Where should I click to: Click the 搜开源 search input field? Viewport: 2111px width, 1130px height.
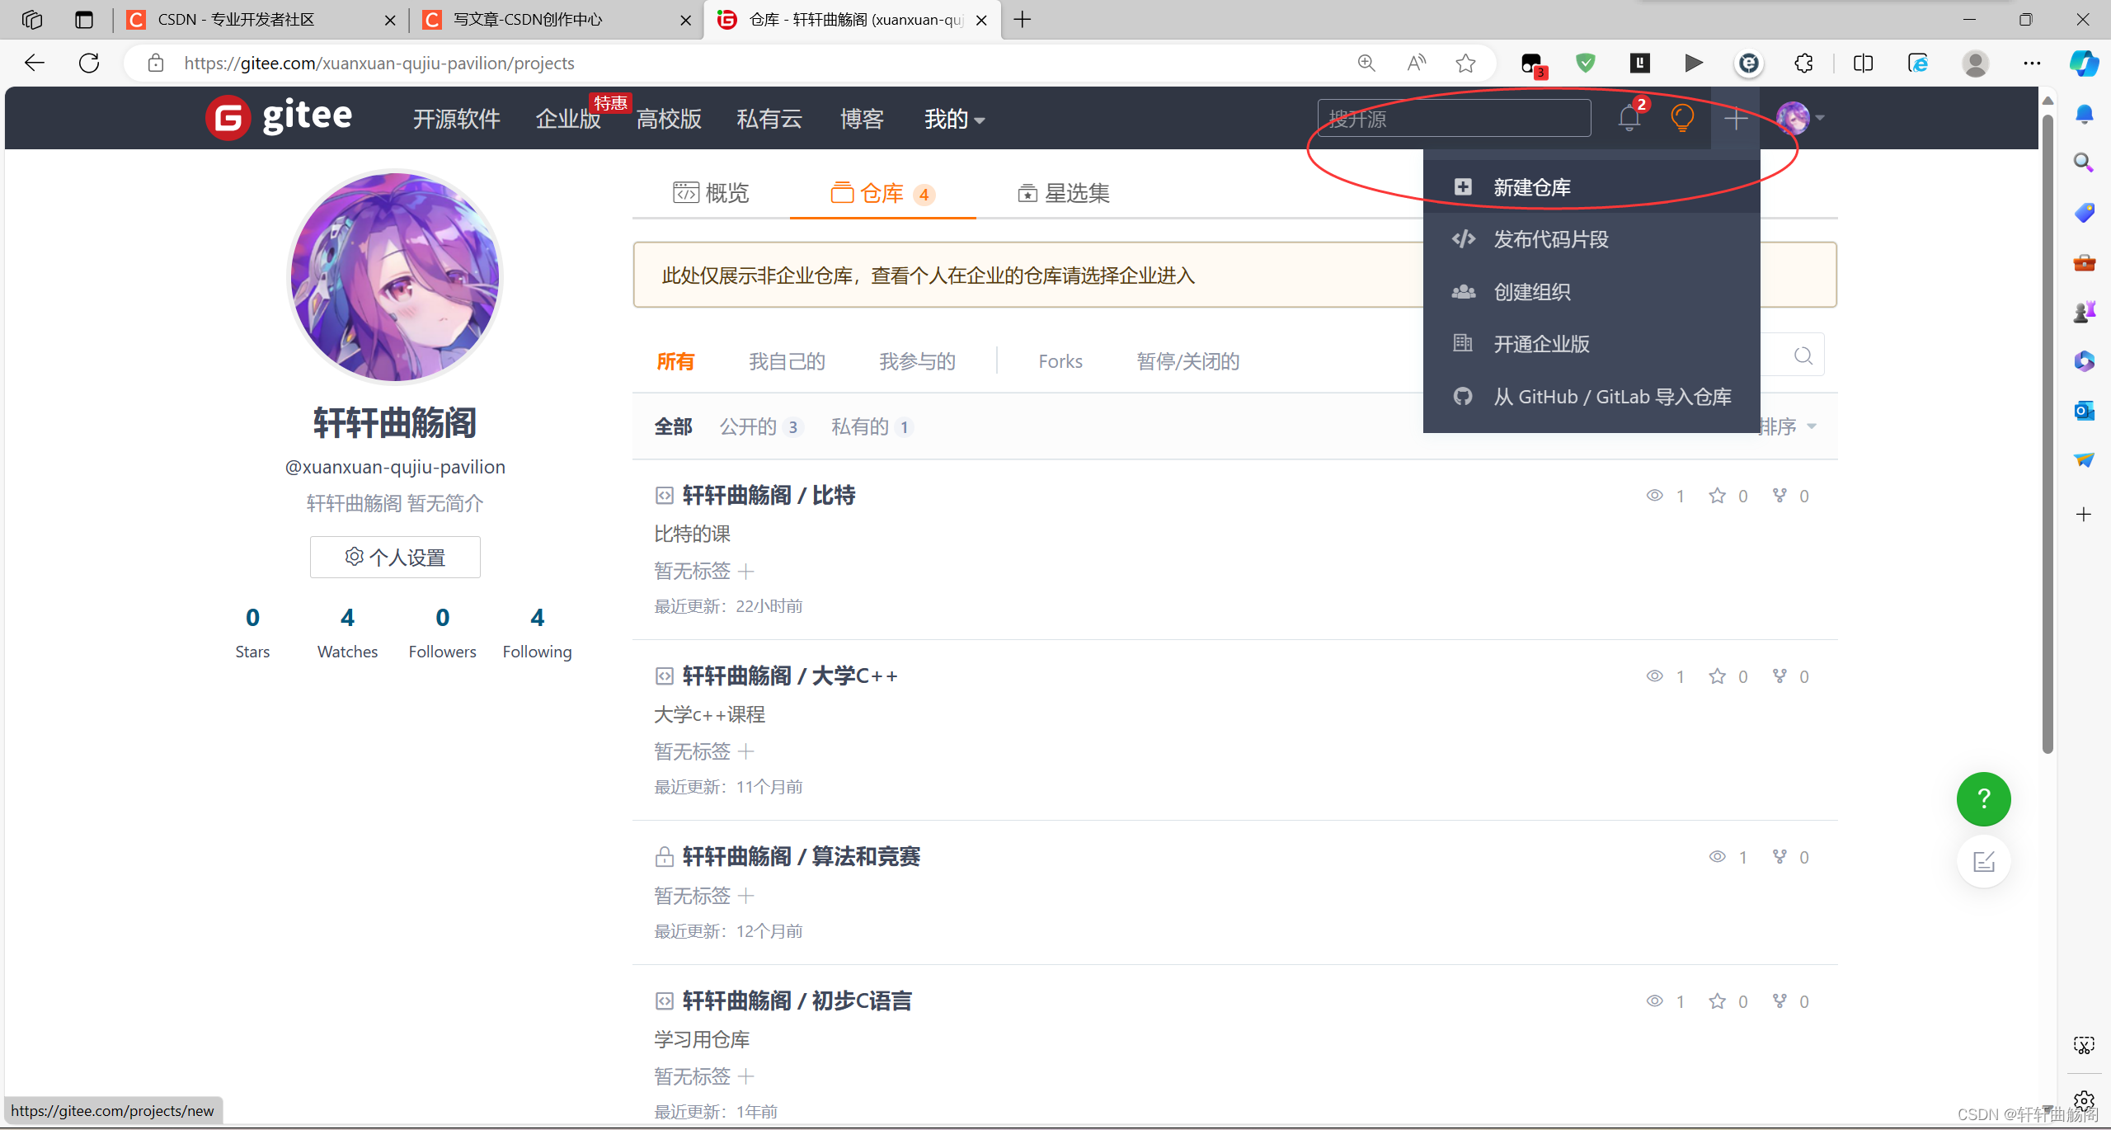pos(1453,119)
